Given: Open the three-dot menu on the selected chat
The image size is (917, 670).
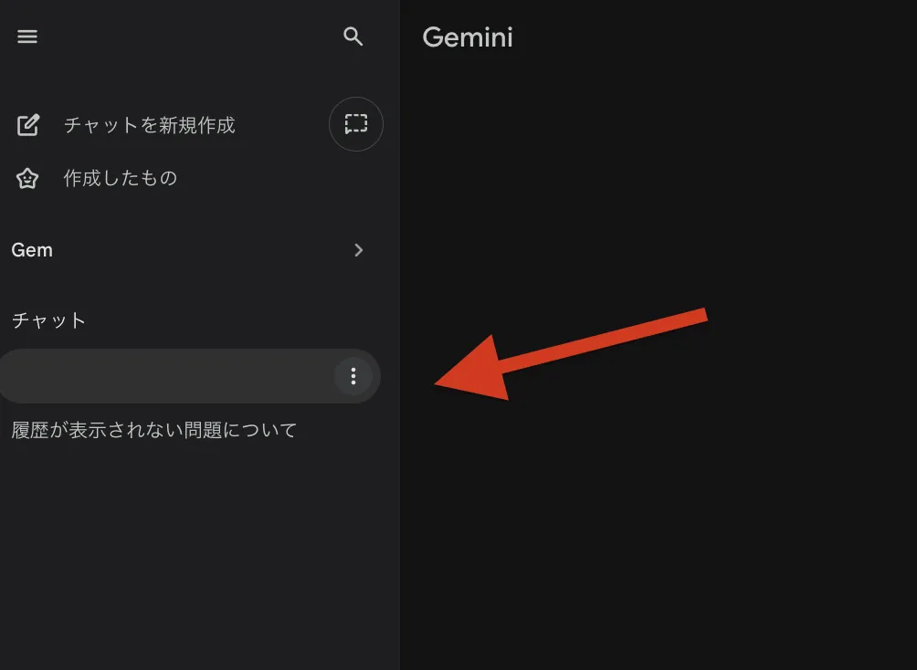Looking at the screenshot, I should pyautogui.click(x=353, y=375).
